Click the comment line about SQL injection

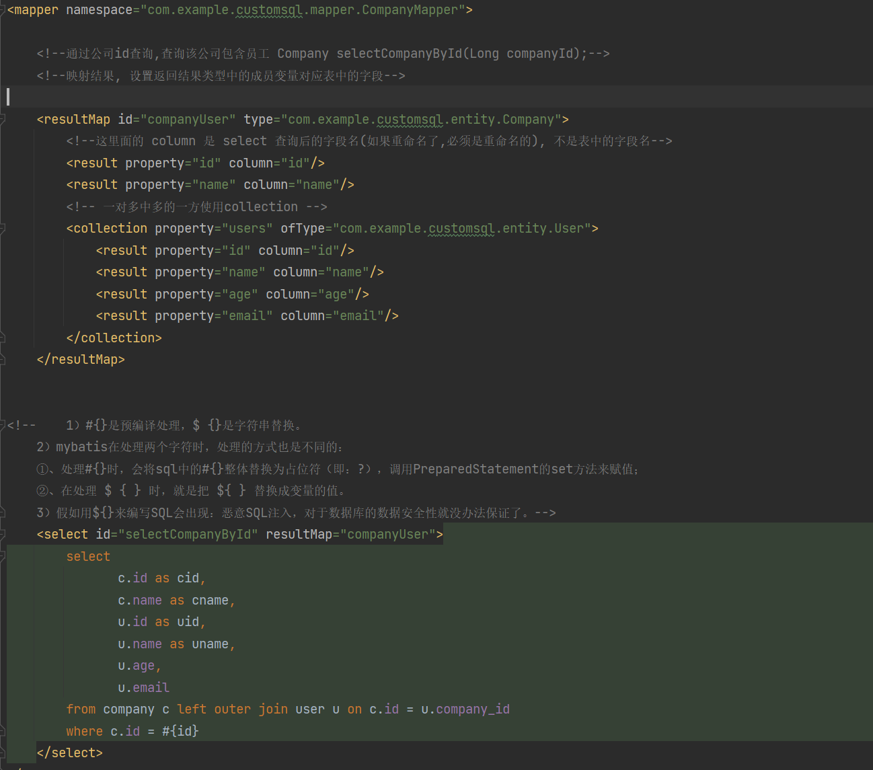[296, 513]
